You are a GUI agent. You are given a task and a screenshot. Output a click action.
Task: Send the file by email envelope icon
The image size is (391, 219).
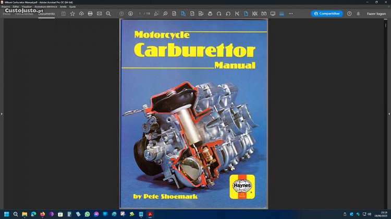(x=99, y=14)
